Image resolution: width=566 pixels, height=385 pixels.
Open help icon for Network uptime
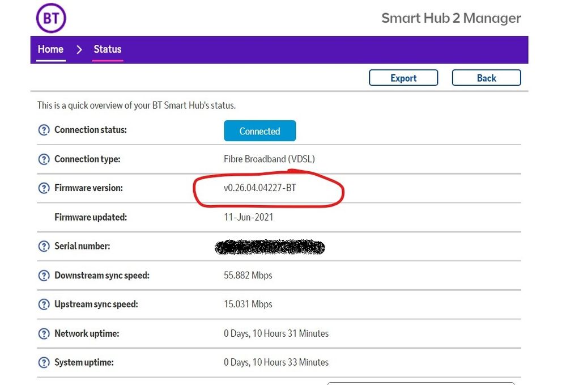click(44, 334)
